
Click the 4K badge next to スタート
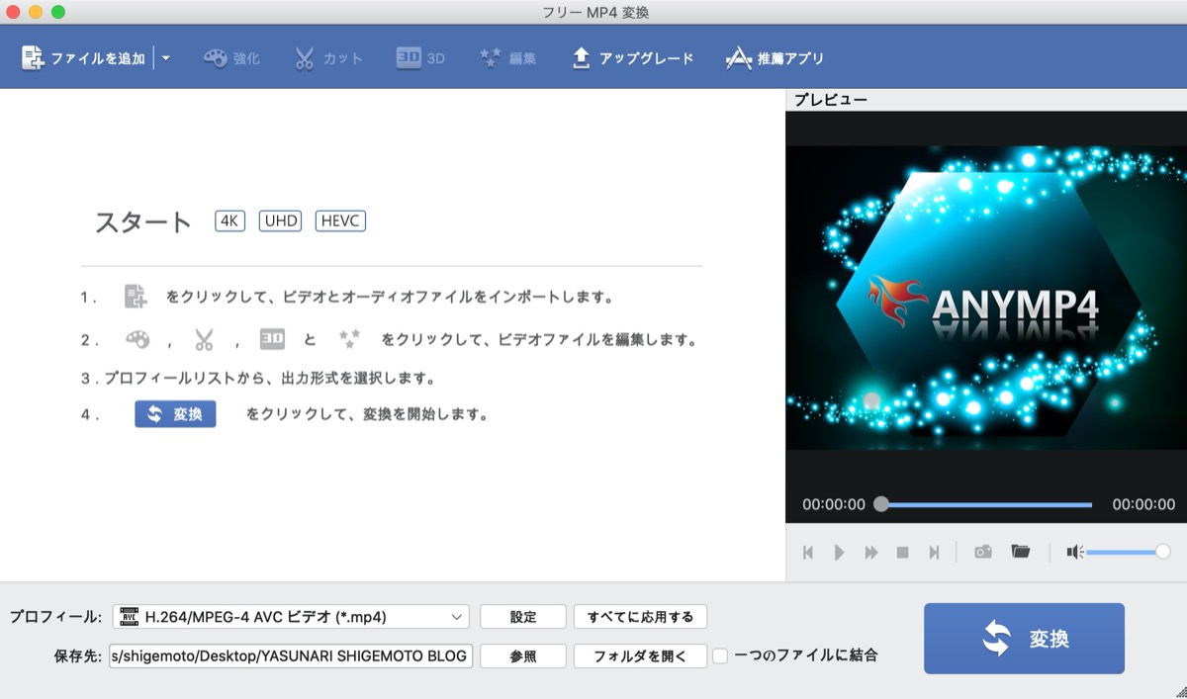pos(229,220)
